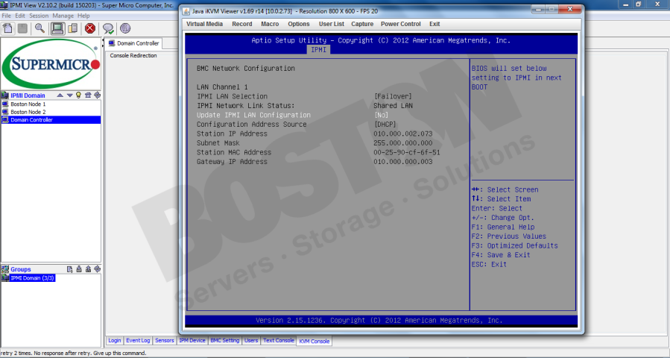Click the down triangle in IPMI Domain header
The width and height of the screenshot is (670, 358).
coord(69,95)
